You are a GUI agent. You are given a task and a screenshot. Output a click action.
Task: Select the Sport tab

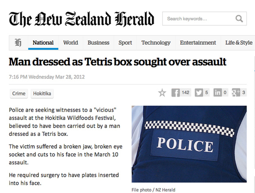pyautogui.click(x=125, y=43)
